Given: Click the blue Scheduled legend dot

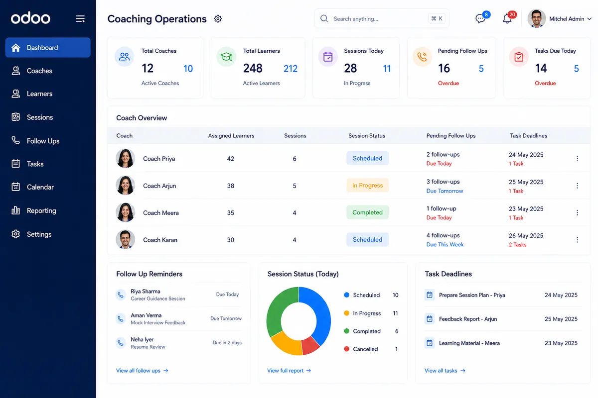Looking at the screenshot, I should (347, 295).
